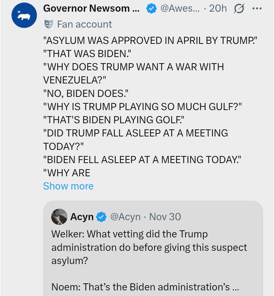The width and height of the screenshot is (274, 296).
Task: Click the "WHY IS TRUMP PLAYING SO MUCH GULF" line
Action: 142,107
